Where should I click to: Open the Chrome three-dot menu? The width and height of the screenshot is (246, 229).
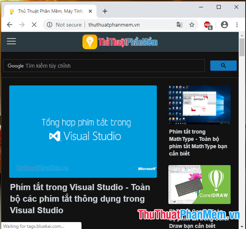[x=237, y=25]
